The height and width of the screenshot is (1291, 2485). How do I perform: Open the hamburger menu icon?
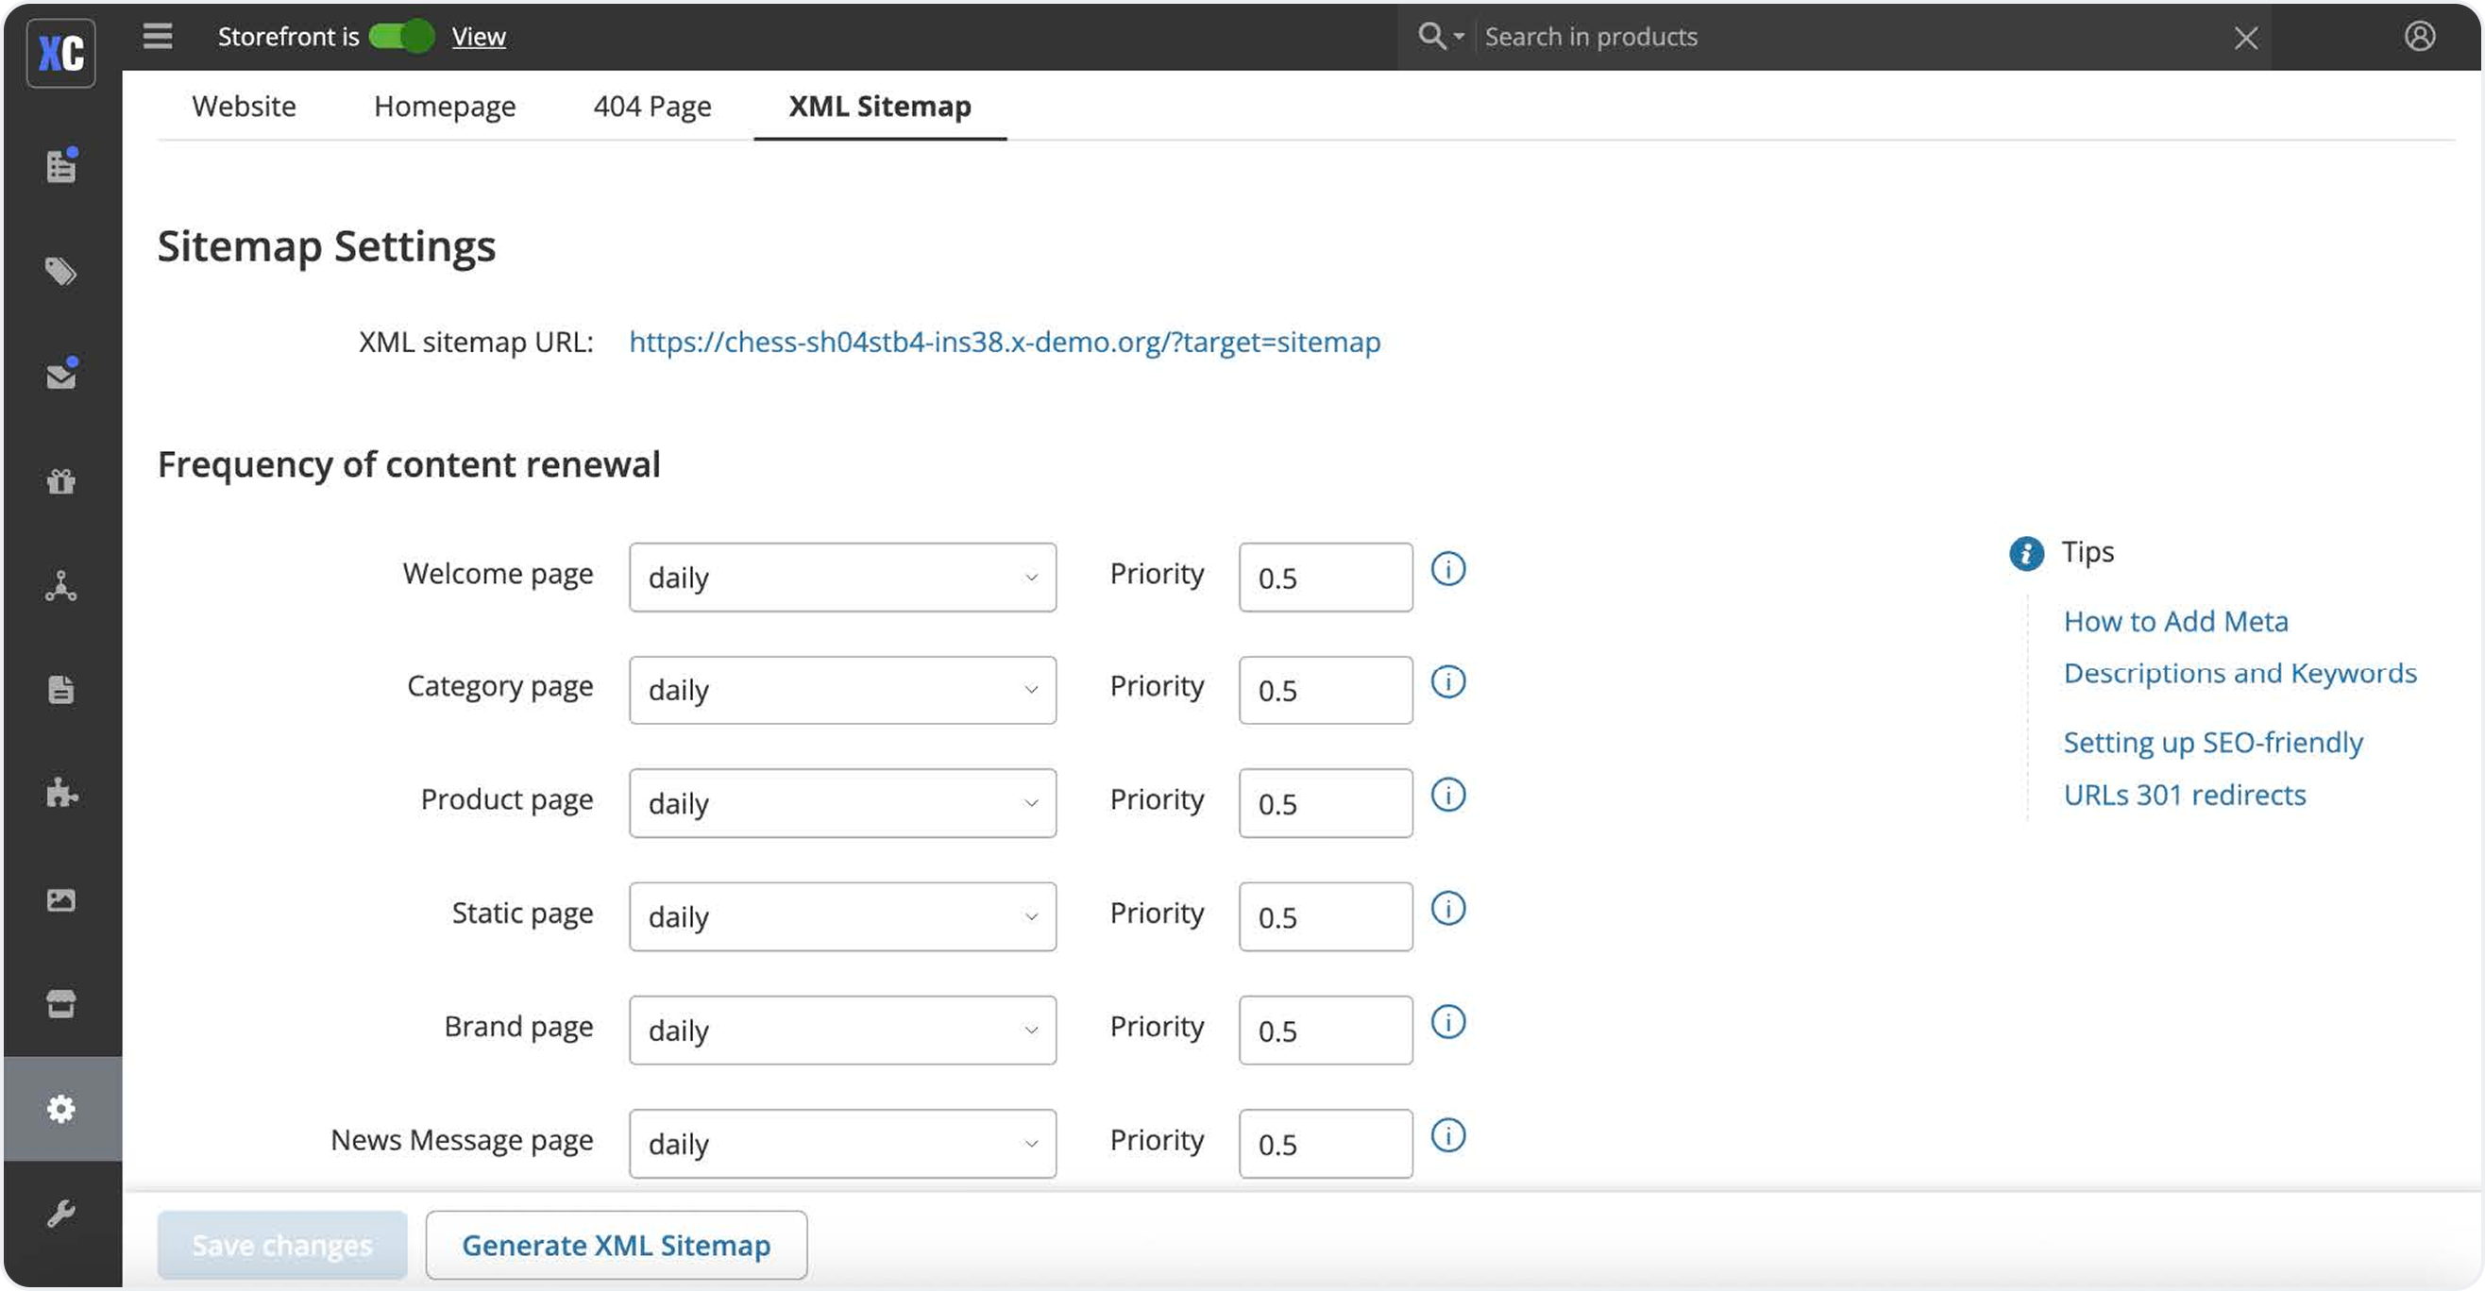(158, 37)
